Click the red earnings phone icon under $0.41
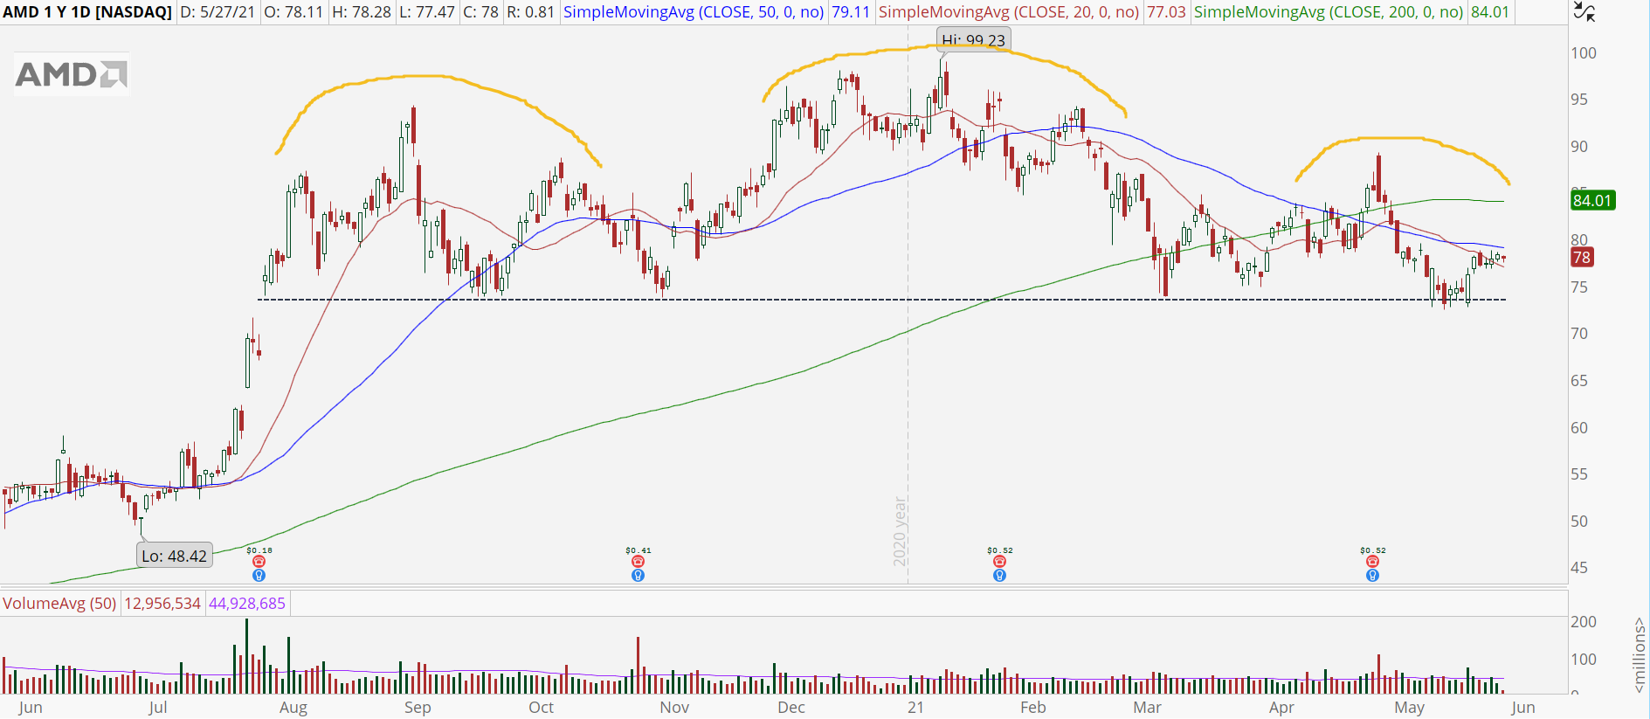 (x=639, y=562)
